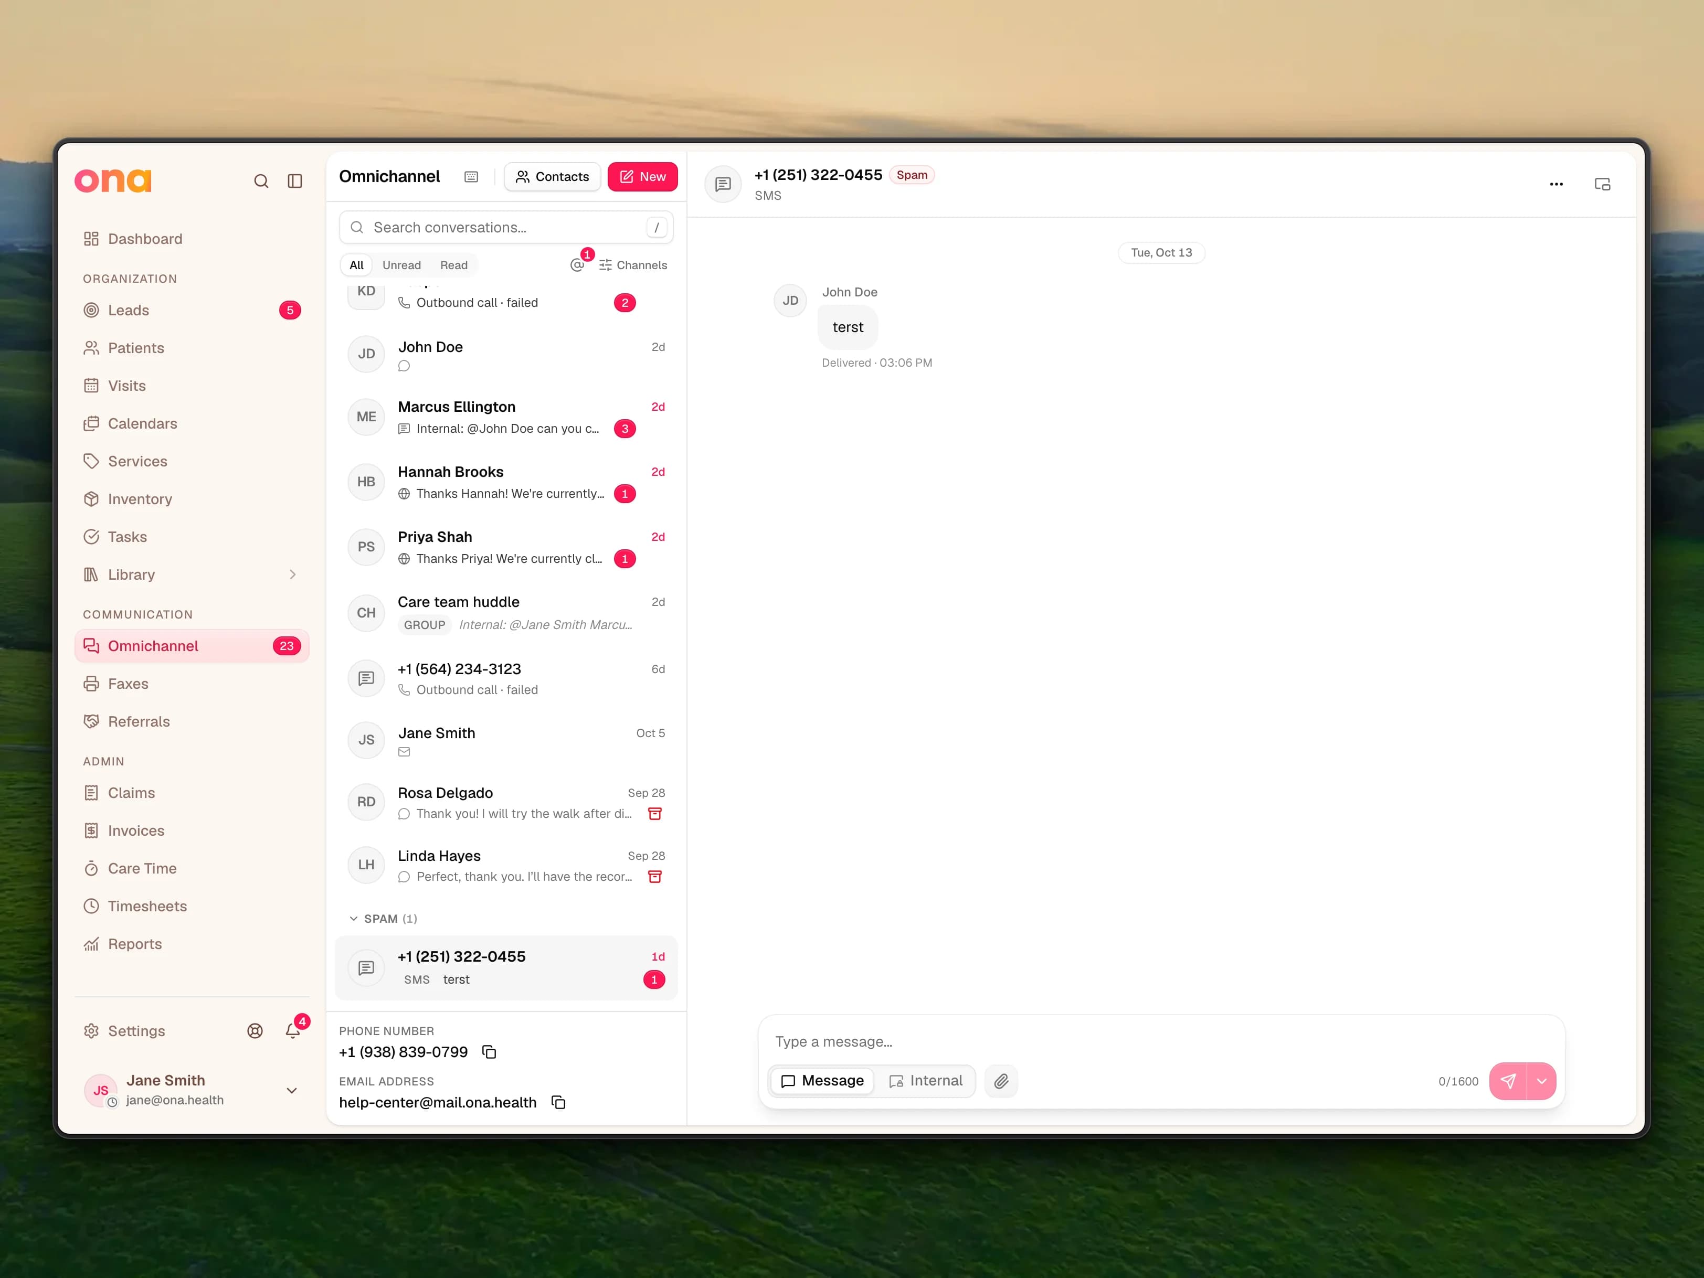Filter conversations by All
The height and width of the screenshot is (1278, 1704).
(357, 265)
